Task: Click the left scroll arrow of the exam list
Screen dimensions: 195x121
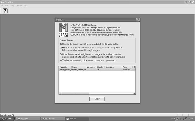Action: click(x=60, y=93)
